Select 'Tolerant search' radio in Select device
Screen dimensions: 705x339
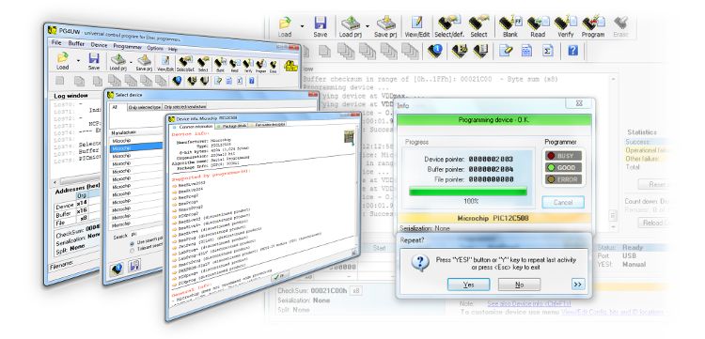click(x=133, y=251)
